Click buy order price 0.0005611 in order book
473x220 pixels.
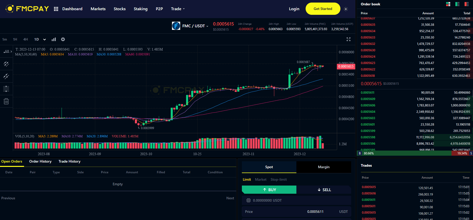point(368,93)
